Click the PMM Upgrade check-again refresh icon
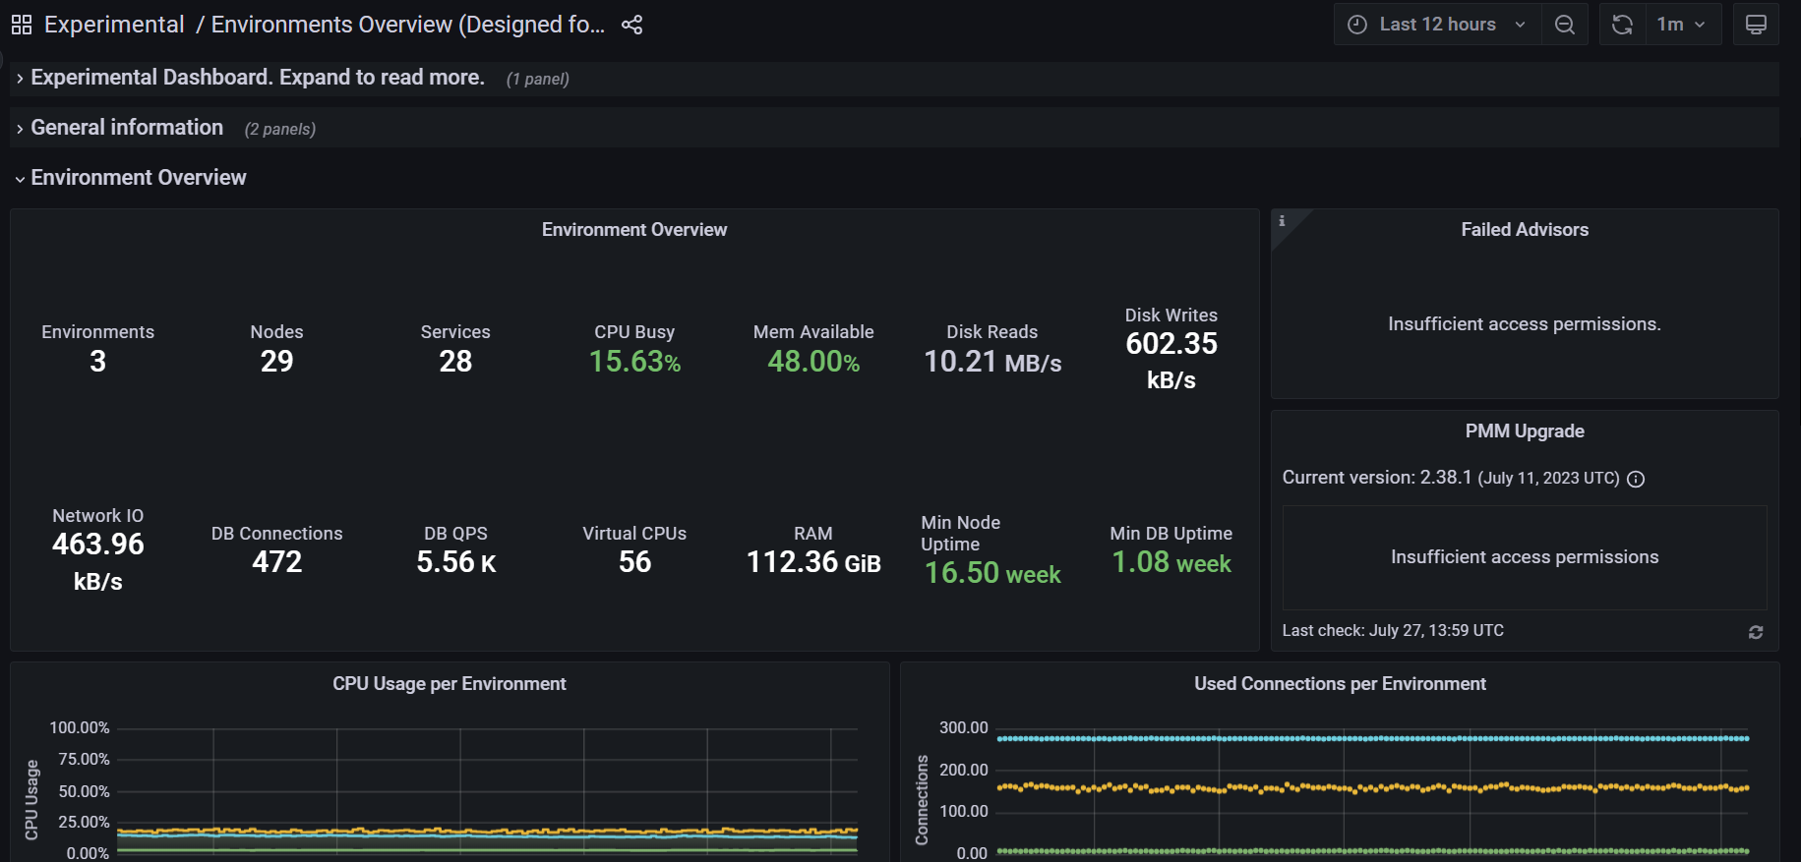This screenshot has height=862, width=1801. 1755,632
